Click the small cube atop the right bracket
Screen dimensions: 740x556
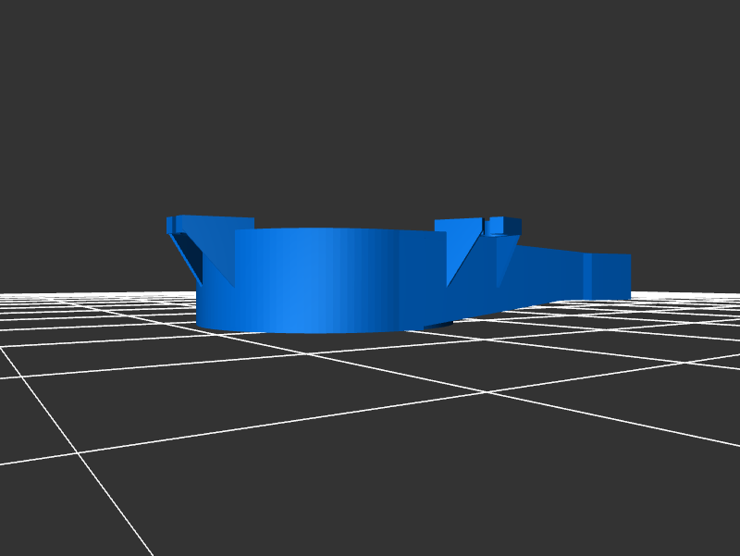pyautogui.click(x=506, y=226)
